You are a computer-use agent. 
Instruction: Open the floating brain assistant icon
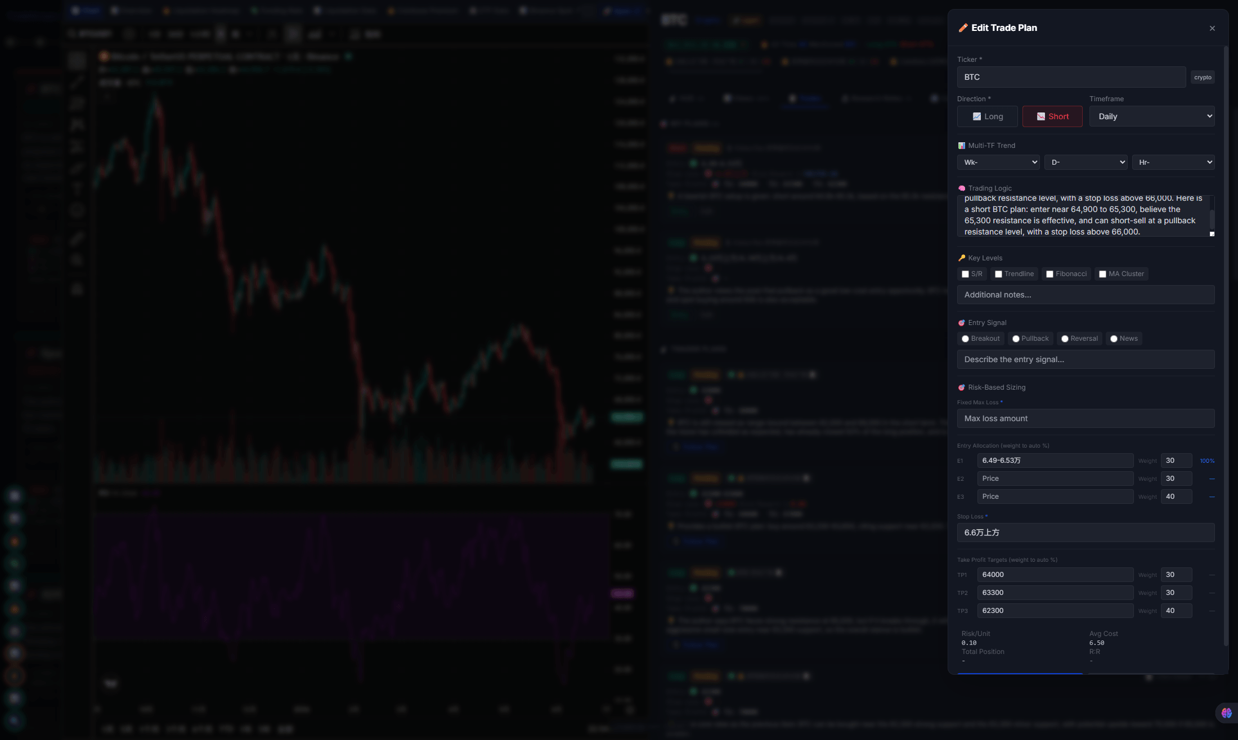click(x=1226, y=712)
